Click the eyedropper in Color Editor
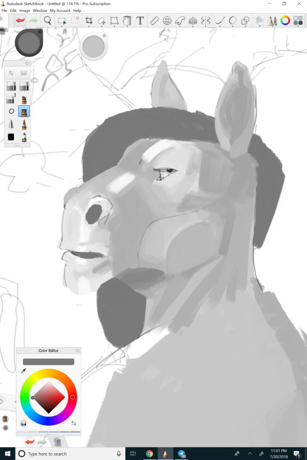Viewport: 307px width, 460px height. coord(24,371)
